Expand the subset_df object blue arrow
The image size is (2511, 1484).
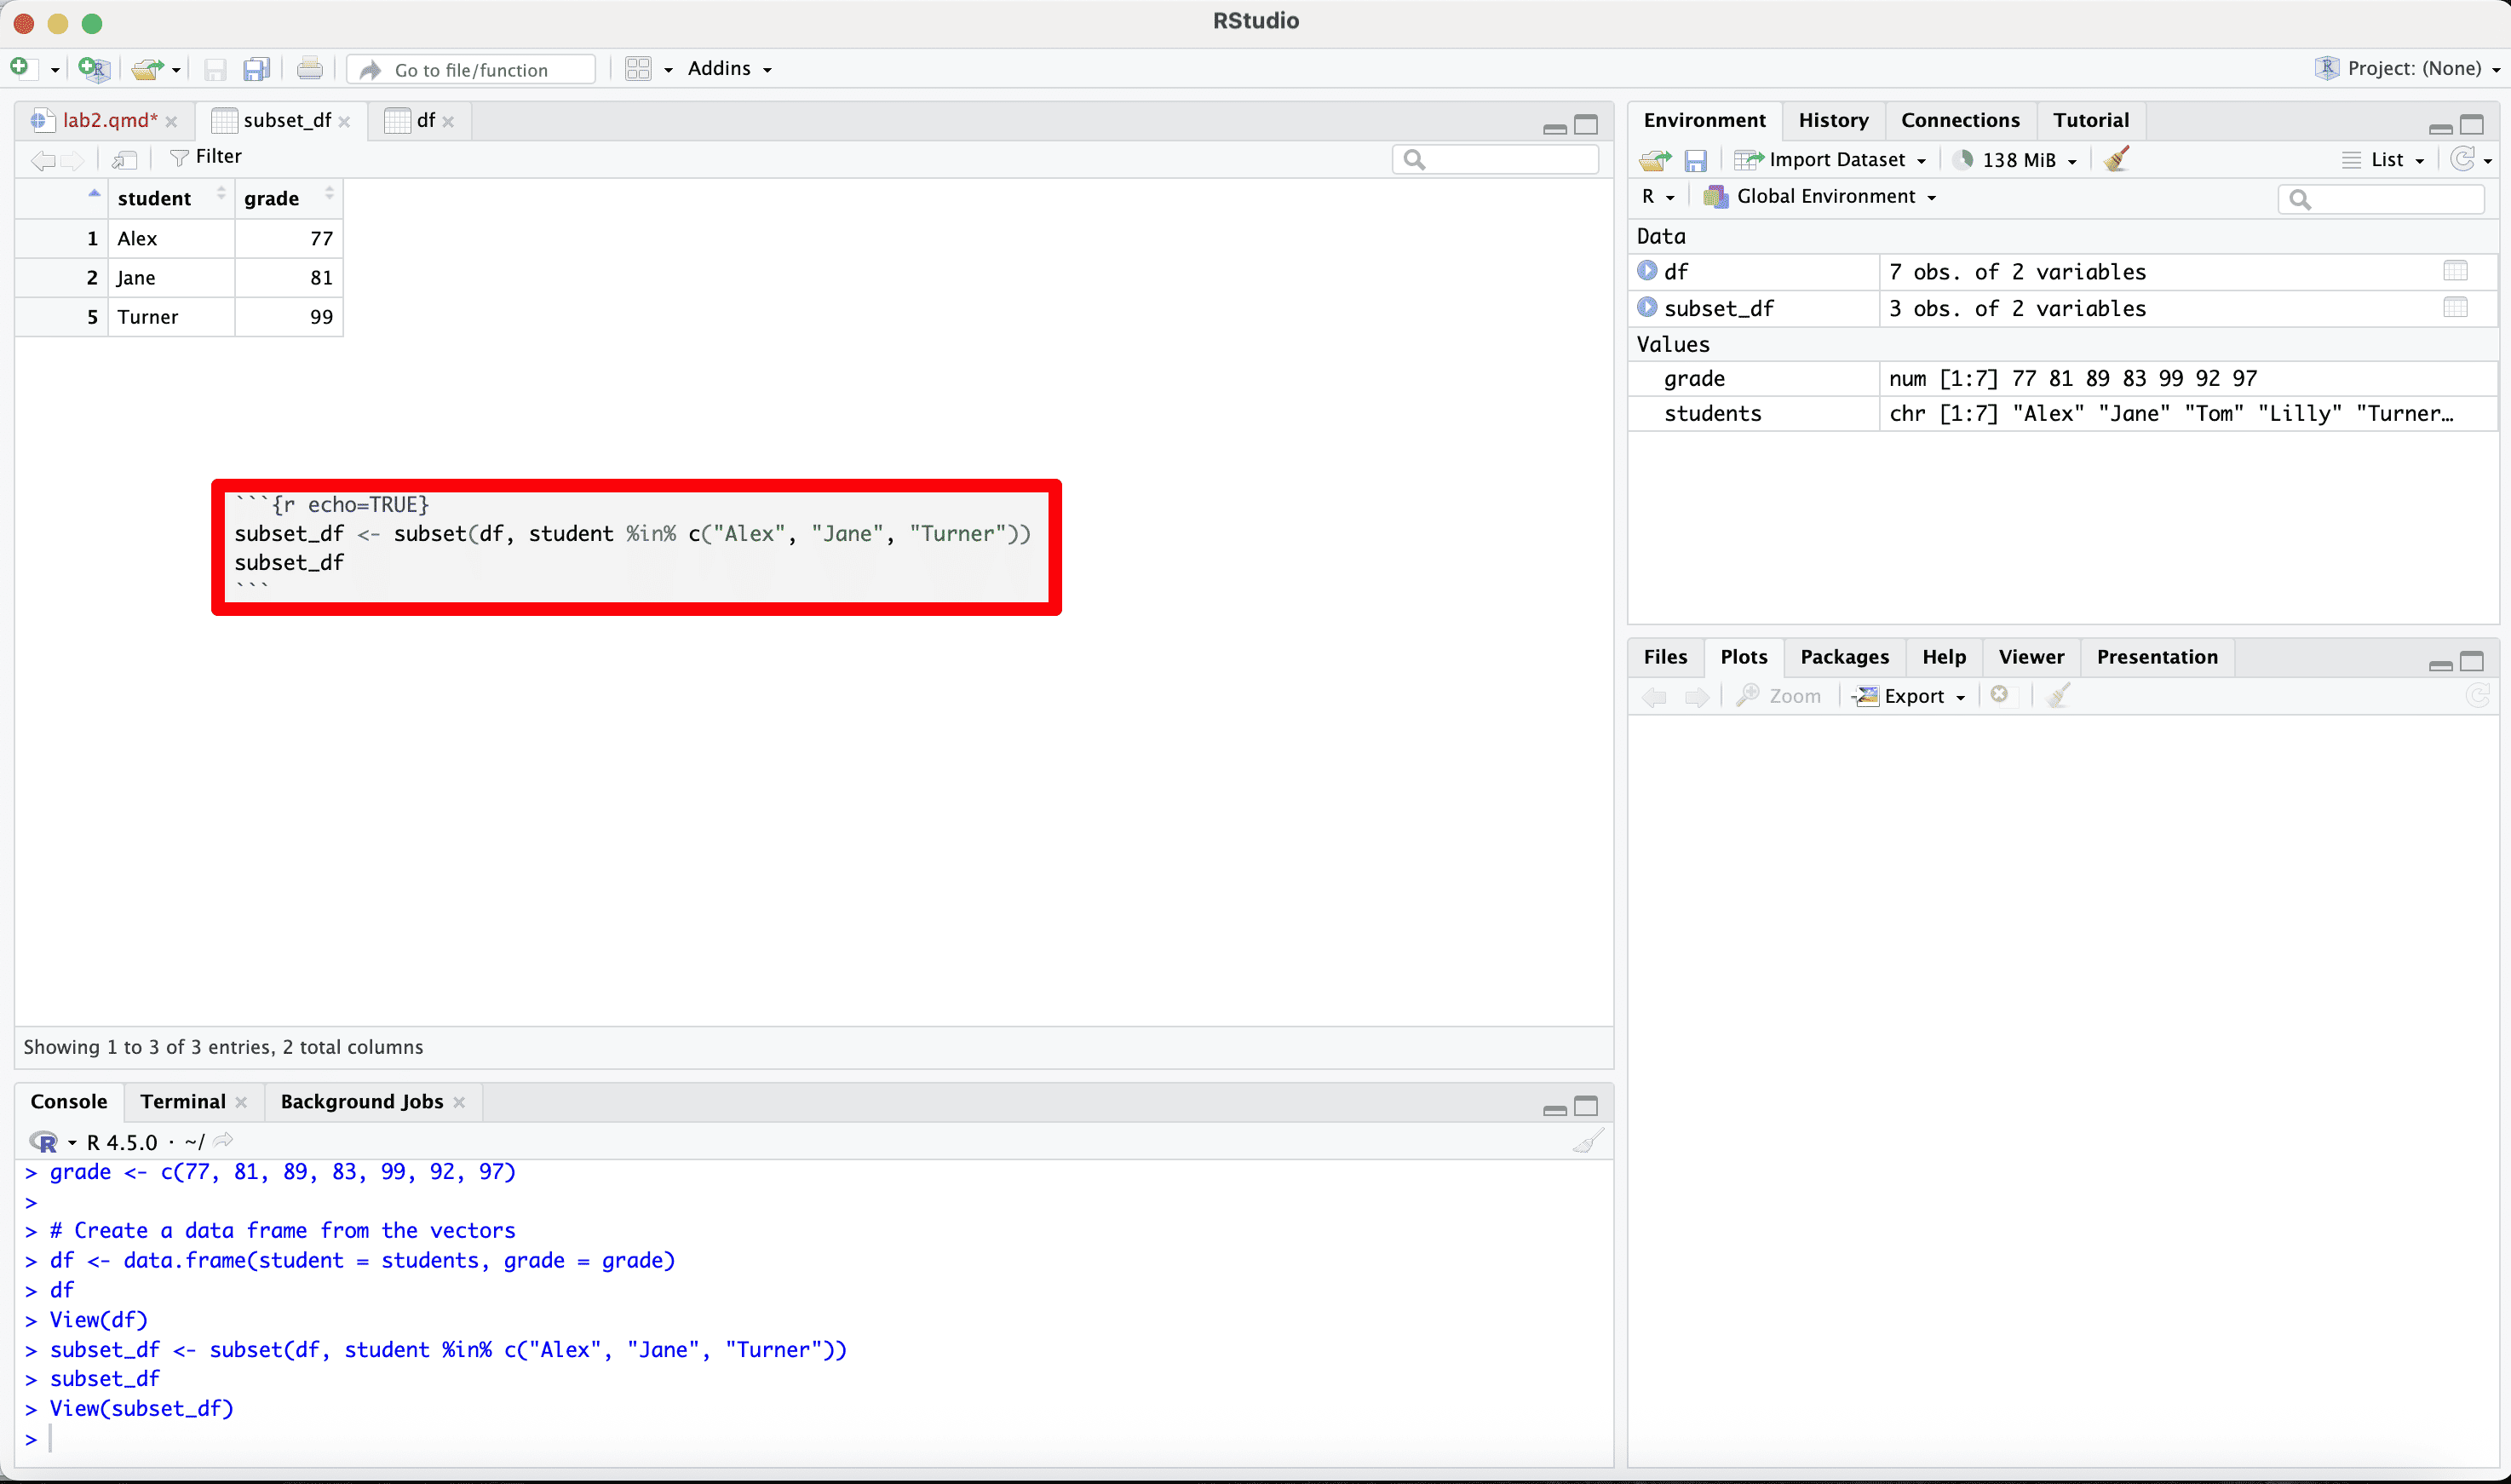[1647, 307]
